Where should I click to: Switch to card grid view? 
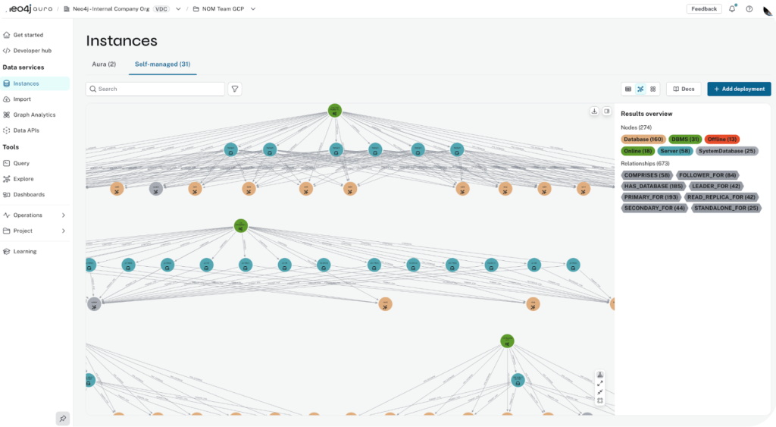653,89
